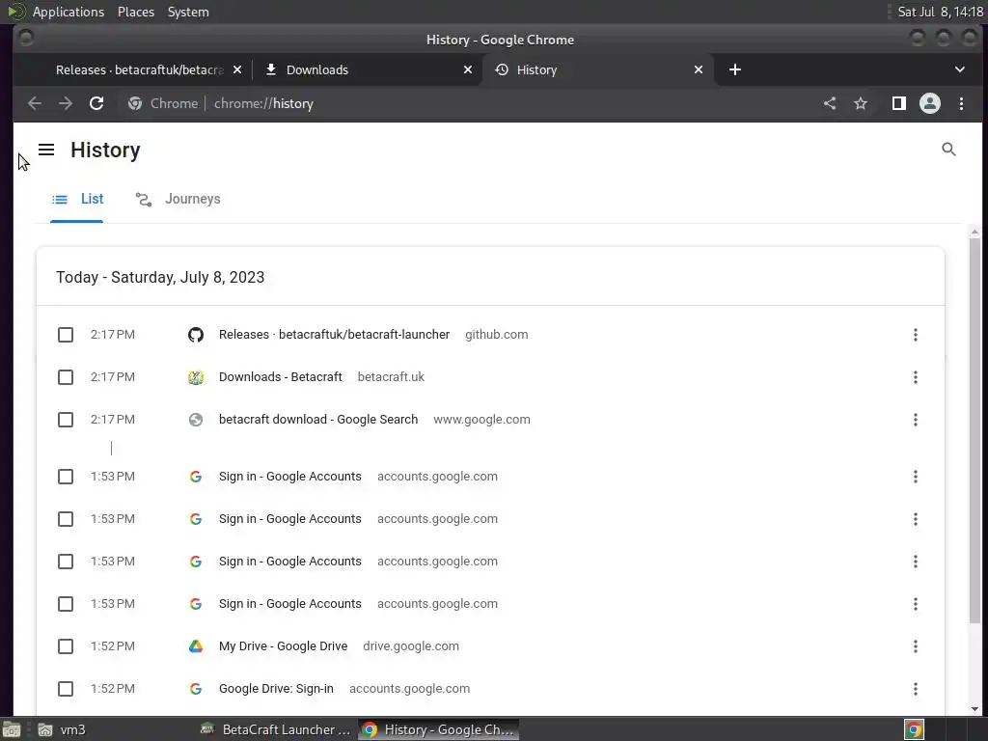Open Releases betacraftuk/betacraft-launcher history link
The width and height of the screenshot is (988, 741).
[334, 335]
